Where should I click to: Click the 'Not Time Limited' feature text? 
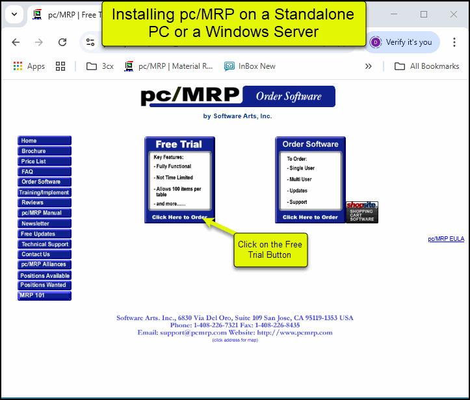[174, 177]
